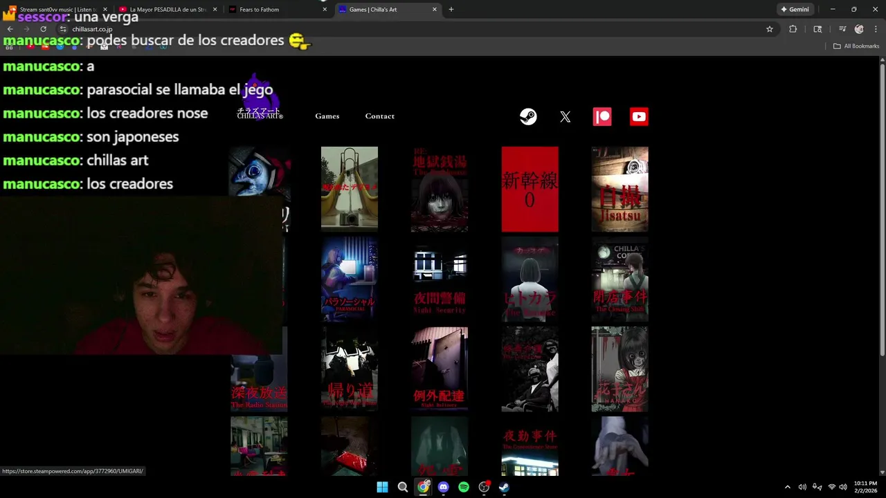Open a new browser tab
The height and width of the screenshot is (498, 886).
click(x=451, y=10)
